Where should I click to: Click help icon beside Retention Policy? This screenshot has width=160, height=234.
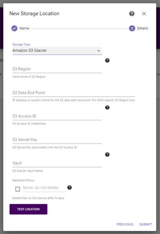pyautogui.click(x=70, y=187)
